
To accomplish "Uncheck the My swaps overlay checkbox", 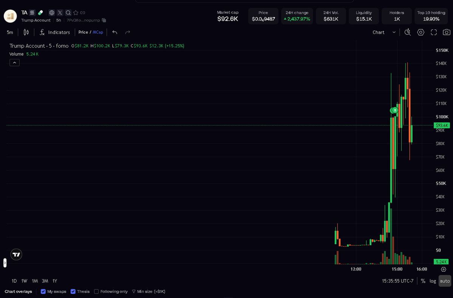I will 43,291.
